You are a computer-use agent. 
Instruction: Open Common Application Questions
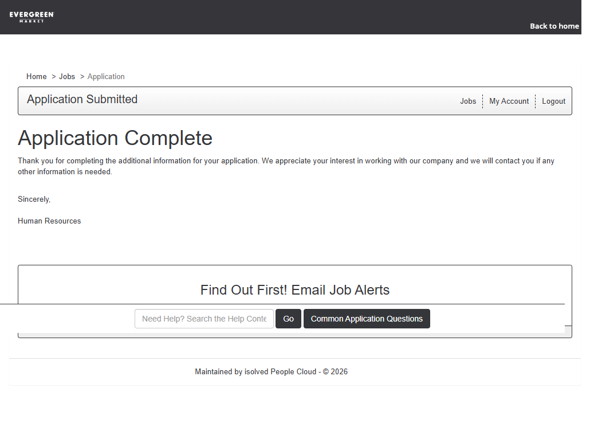point(367,319)
